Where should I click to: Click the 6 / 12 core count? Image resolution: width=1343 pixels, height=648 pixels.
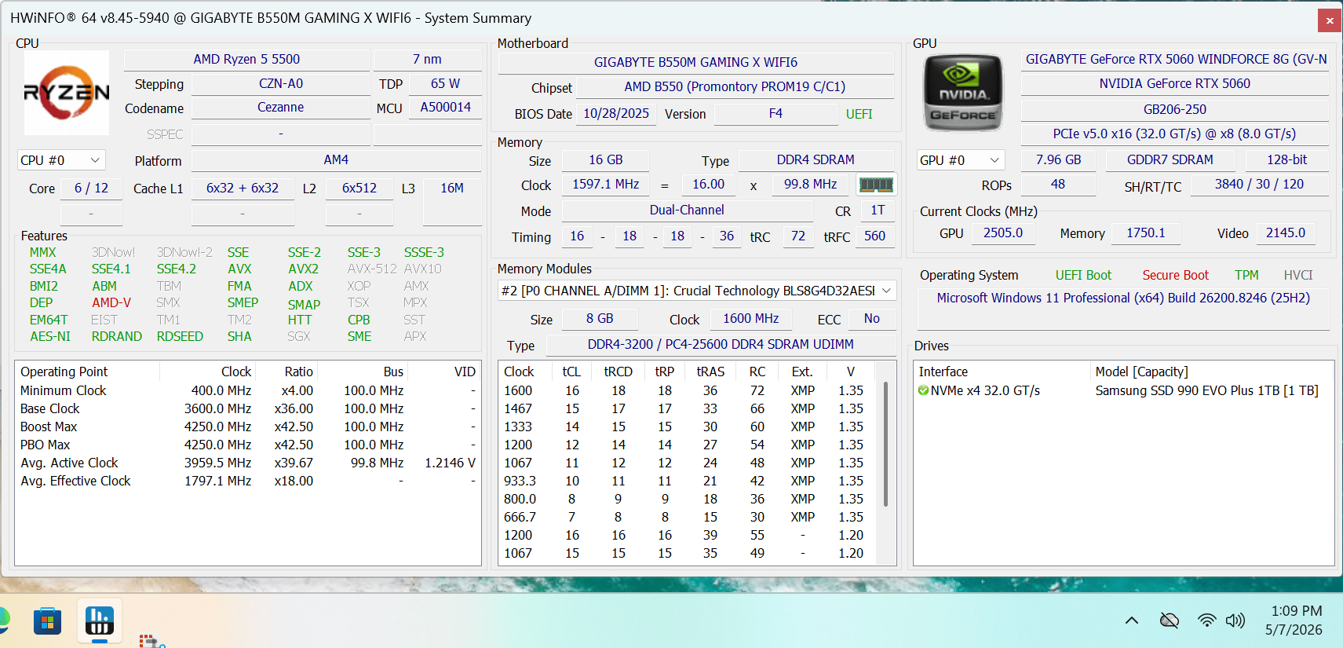click(91, 188)
